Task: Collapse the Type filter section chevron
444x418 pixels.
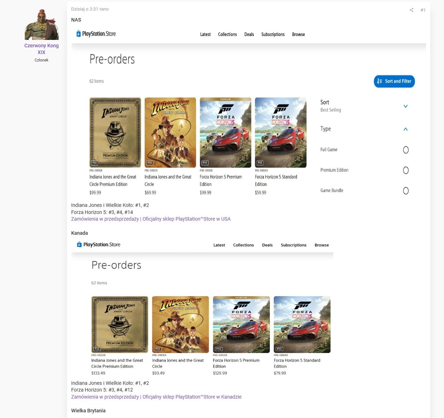Action: point(405,129)
